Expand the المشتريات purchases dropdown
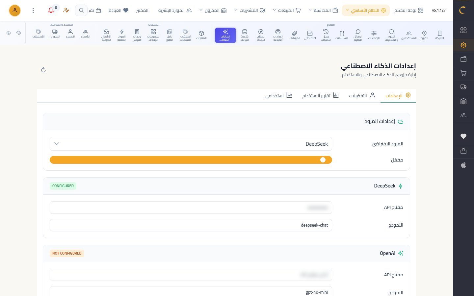This screenshot has width=474, height=296. pyautogui.click(x=250, y=10)
